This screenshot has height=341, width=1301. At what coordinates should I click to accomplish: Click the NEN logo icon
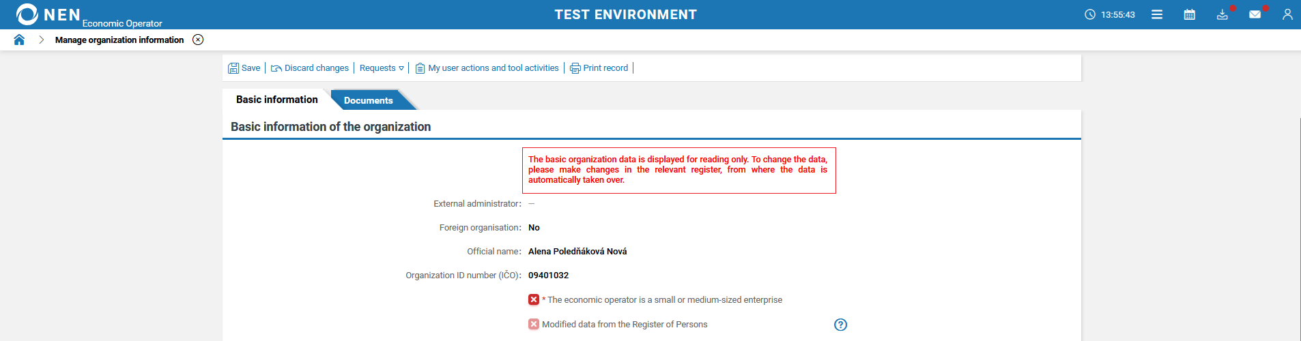pos(27,14)
